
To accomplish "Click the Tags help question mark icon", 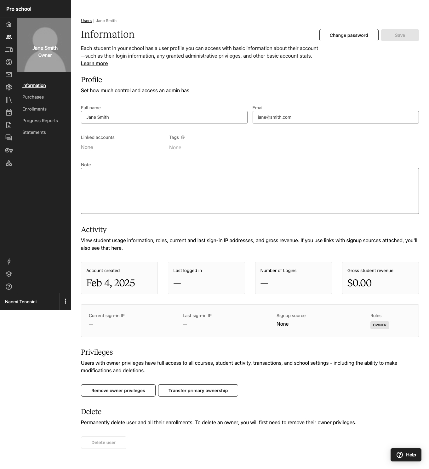I will (183, 137).
